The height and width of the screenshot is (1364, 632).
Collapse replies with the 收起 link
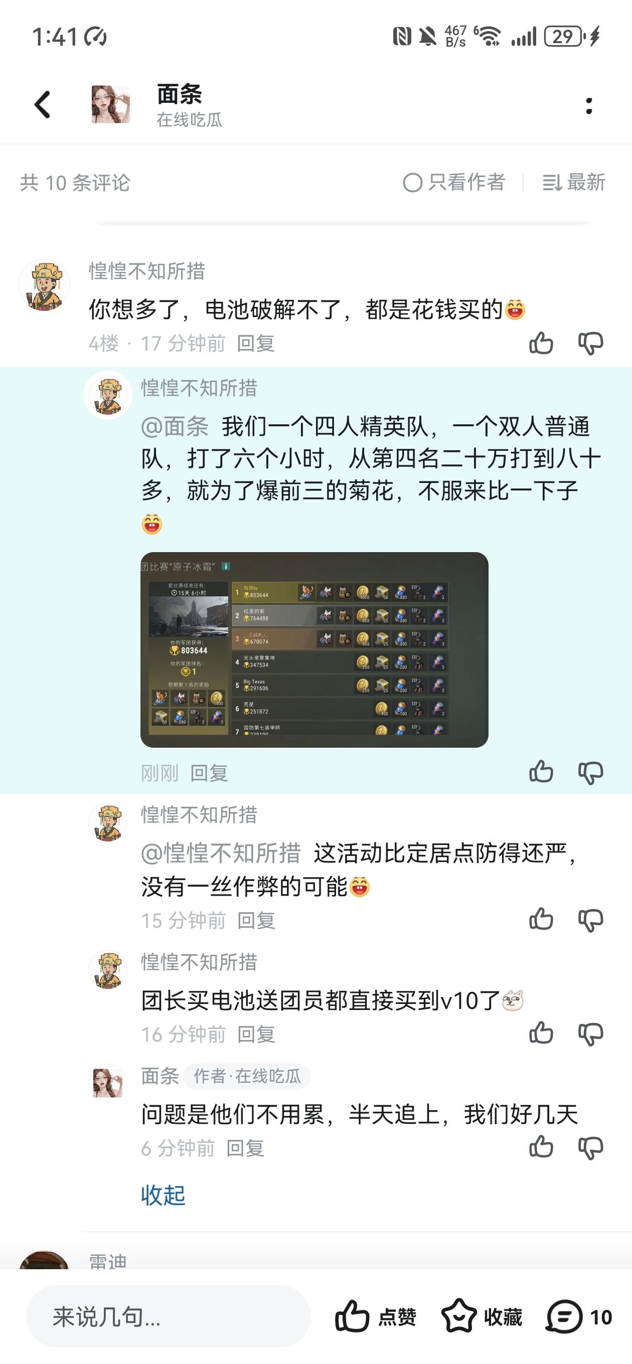(x=163, y=1195)
